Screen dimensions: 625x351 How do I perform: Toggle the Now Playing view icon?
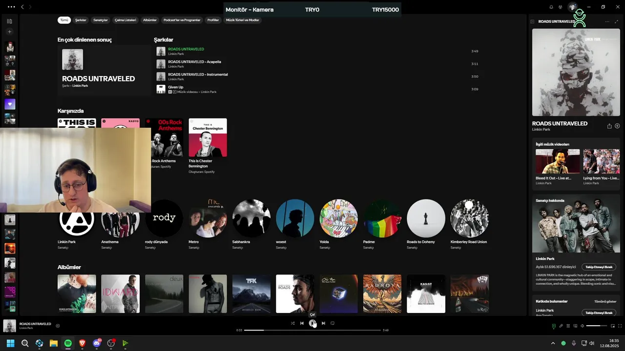[x=554, y=326]
